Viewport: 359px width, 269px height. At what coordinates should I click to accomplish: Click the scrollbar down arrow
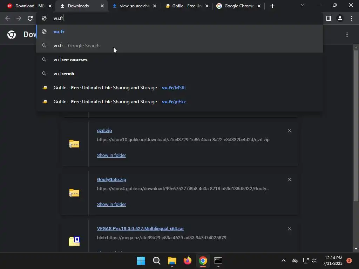click(x=356, y=249)
